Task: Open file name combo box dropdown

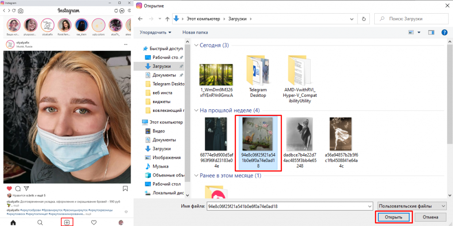Action: (369, 207)
